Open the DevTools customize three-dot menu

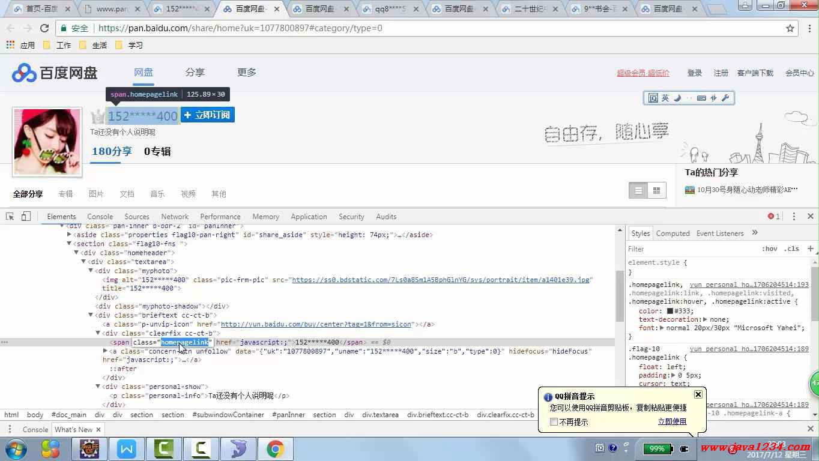point(794,216)
